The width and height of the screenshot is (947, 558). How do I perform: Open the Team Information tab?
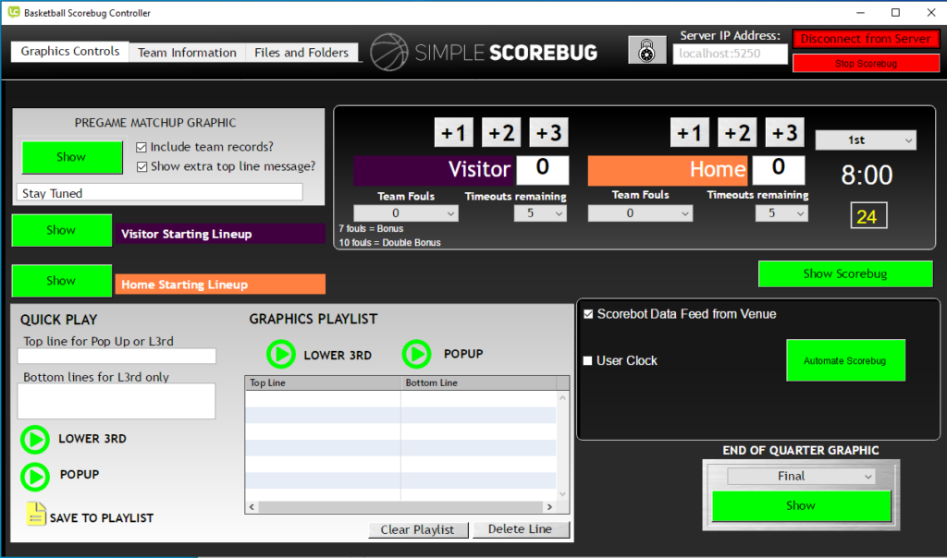(187, 53)
